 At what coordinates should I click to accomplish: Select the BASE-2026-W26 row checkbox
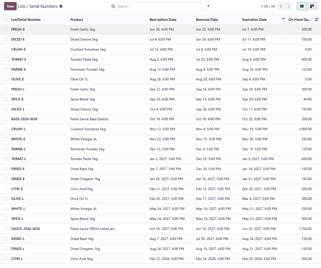[x=6, y=119]
